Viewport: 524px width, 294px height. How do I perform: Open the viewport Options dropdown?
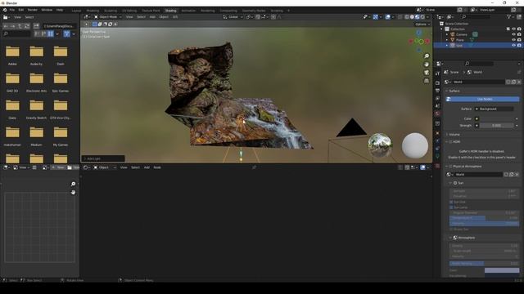(x=422, y=24)
